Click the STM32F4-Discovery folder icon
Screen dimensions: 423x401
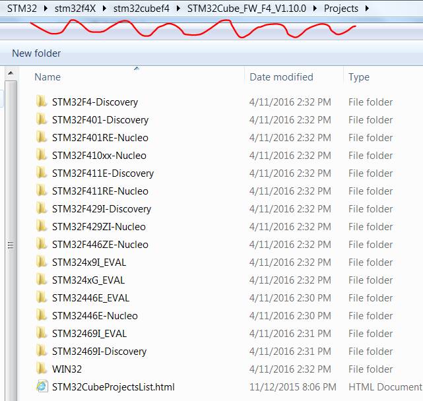[x=42, y=102]
